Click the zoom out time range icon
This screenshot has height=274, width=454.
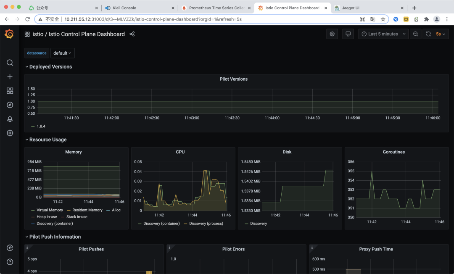(x=415, y=34)
